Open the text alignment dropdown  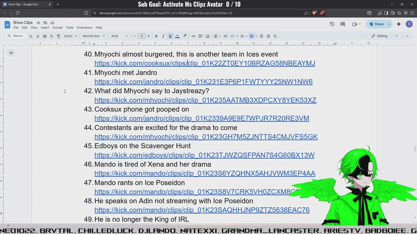point(217,36)
